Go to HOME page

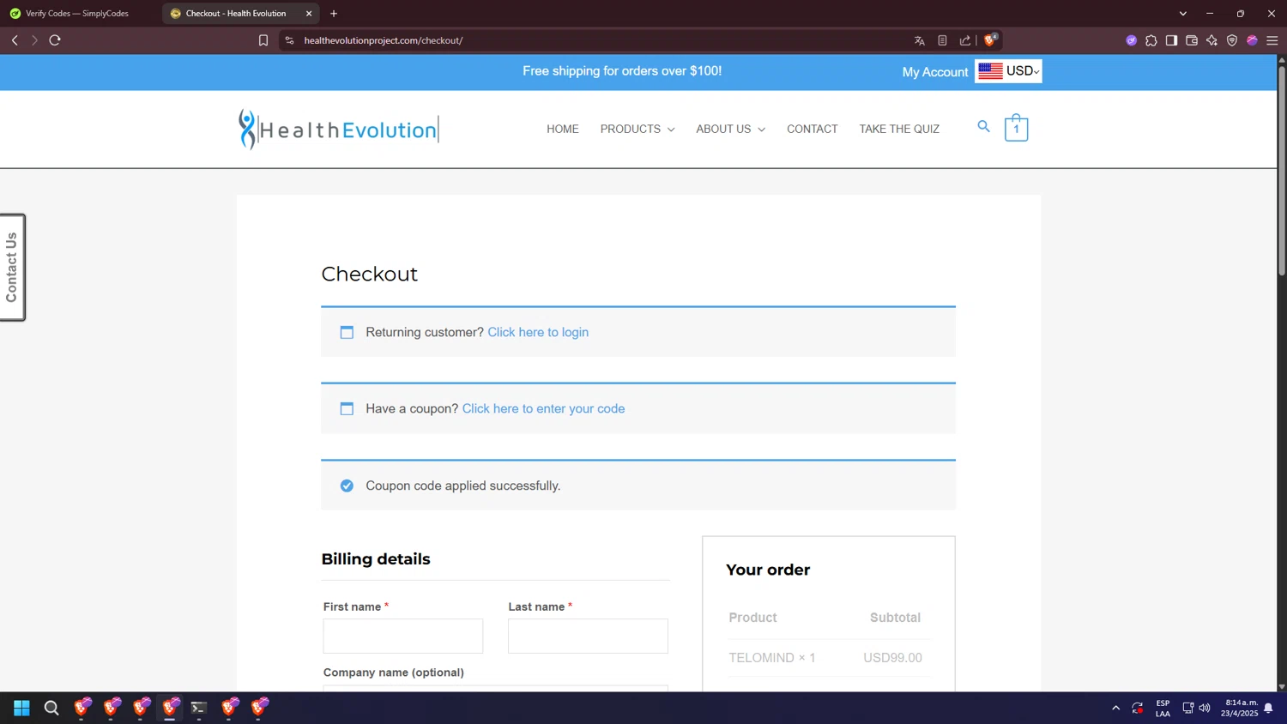click(563, 129)
